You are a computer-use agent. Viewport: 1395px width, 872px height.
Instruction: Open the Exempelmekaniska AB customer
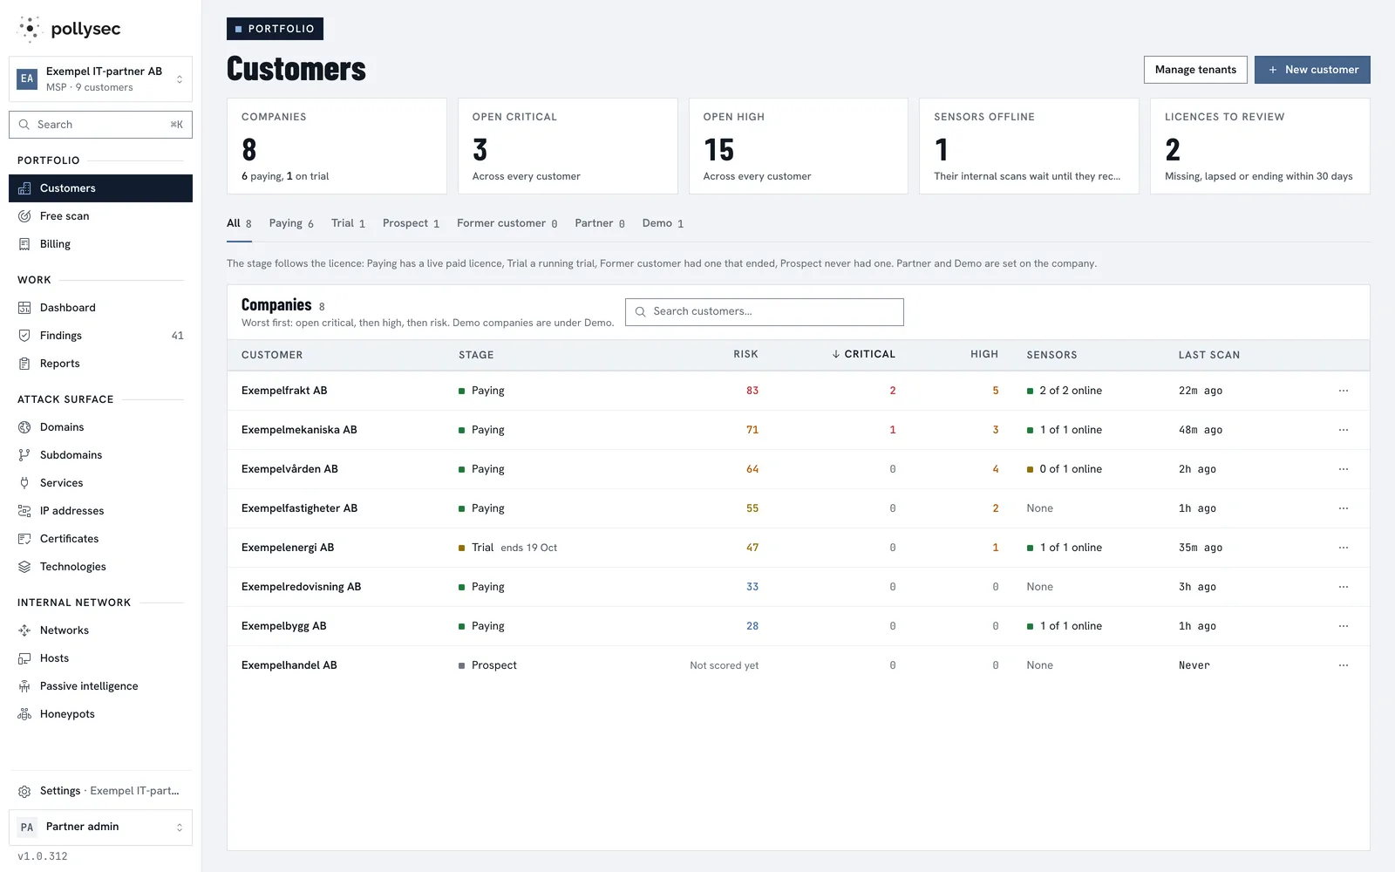[x=299, y=430]
